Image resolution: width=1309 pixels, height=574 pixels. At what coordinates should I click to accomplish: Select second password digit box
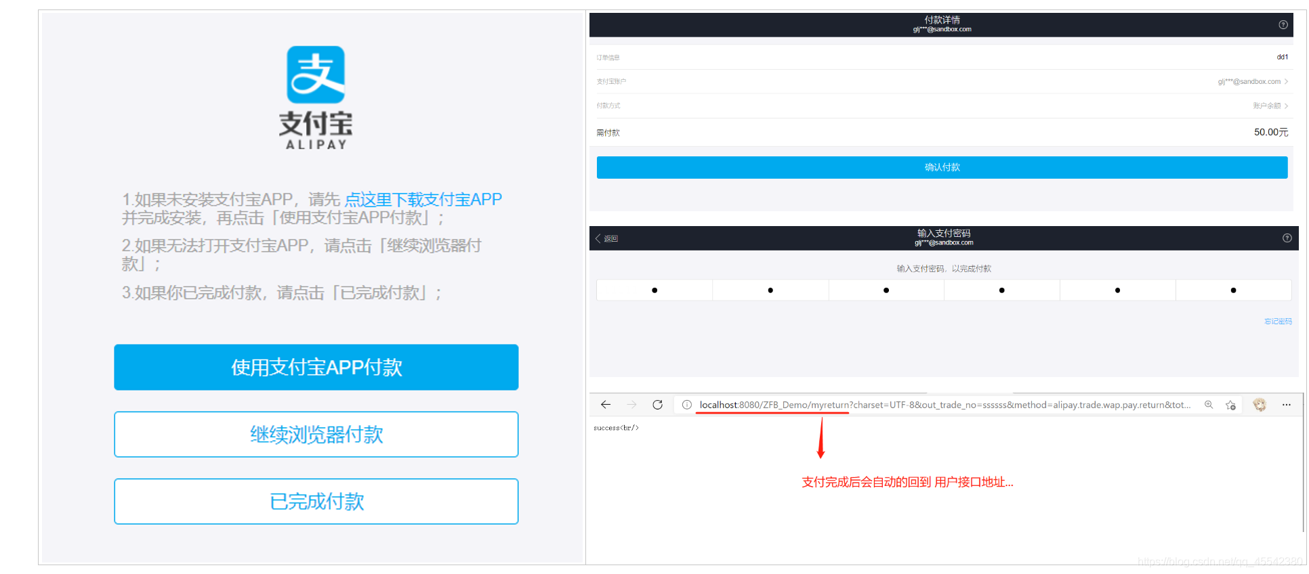770,290
